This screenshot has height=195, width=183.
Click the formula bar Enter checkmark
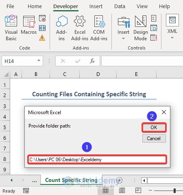[x=78, y=61]
